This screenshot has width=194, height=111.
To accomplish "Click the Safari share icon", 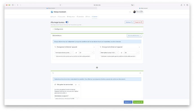I will click(181, 5).
